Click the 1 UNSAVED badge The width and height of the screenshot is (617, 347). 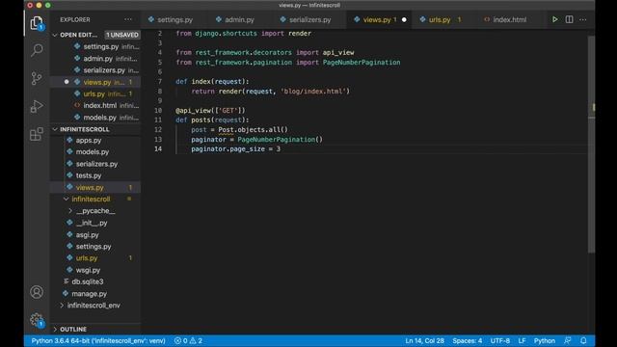pos(122,35)
